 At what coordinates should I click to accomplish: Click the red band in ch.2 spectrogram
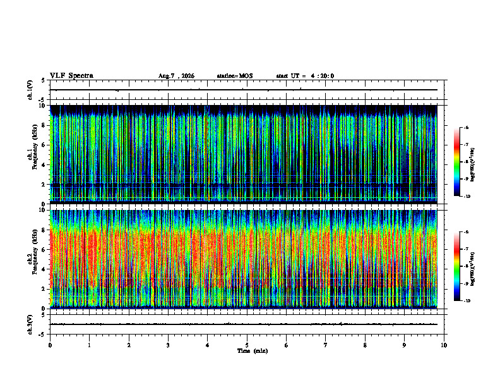click(244, 255)
